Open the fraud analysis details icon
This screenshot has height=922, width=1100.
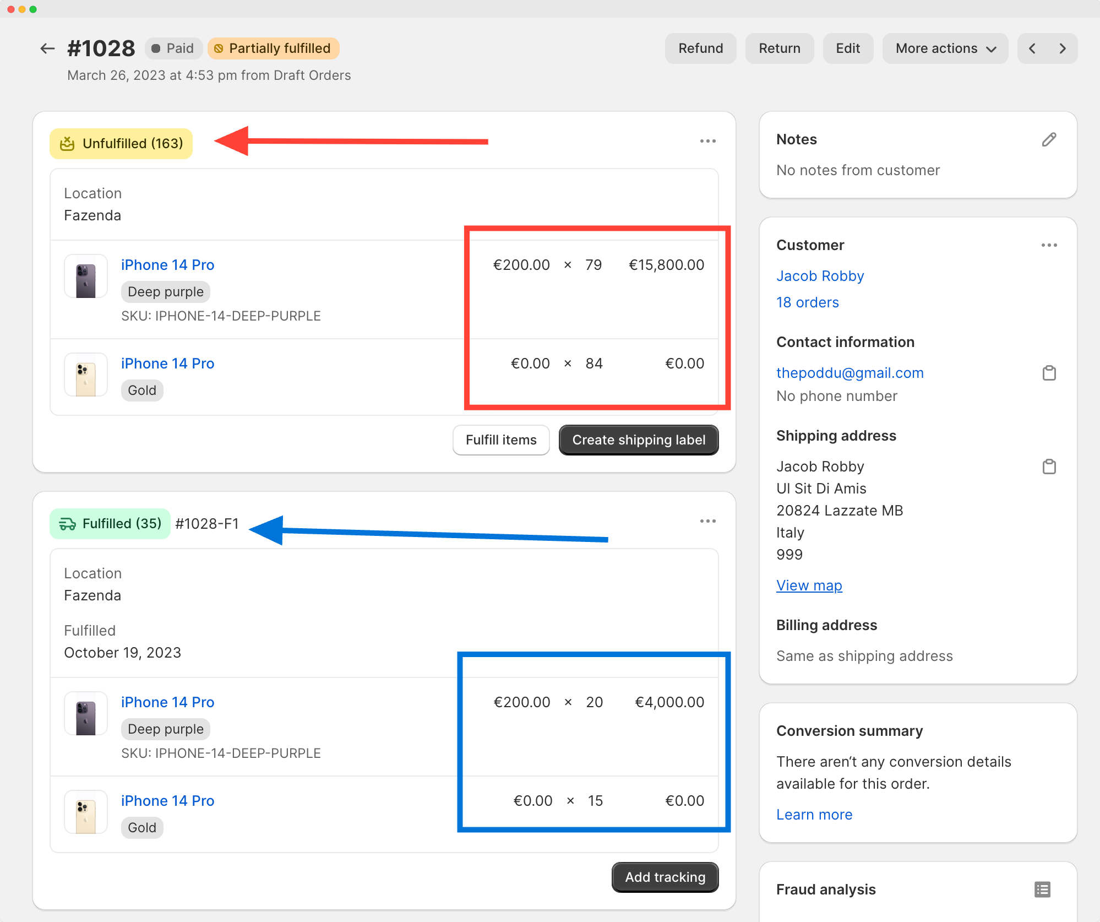pos(1042,890)
